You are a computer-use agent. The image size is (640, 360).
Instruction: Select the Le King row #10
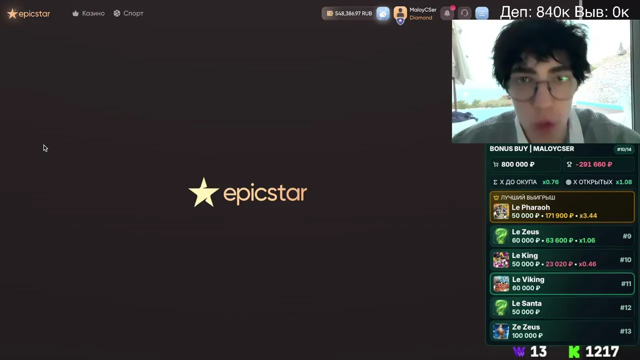[562, 260]
